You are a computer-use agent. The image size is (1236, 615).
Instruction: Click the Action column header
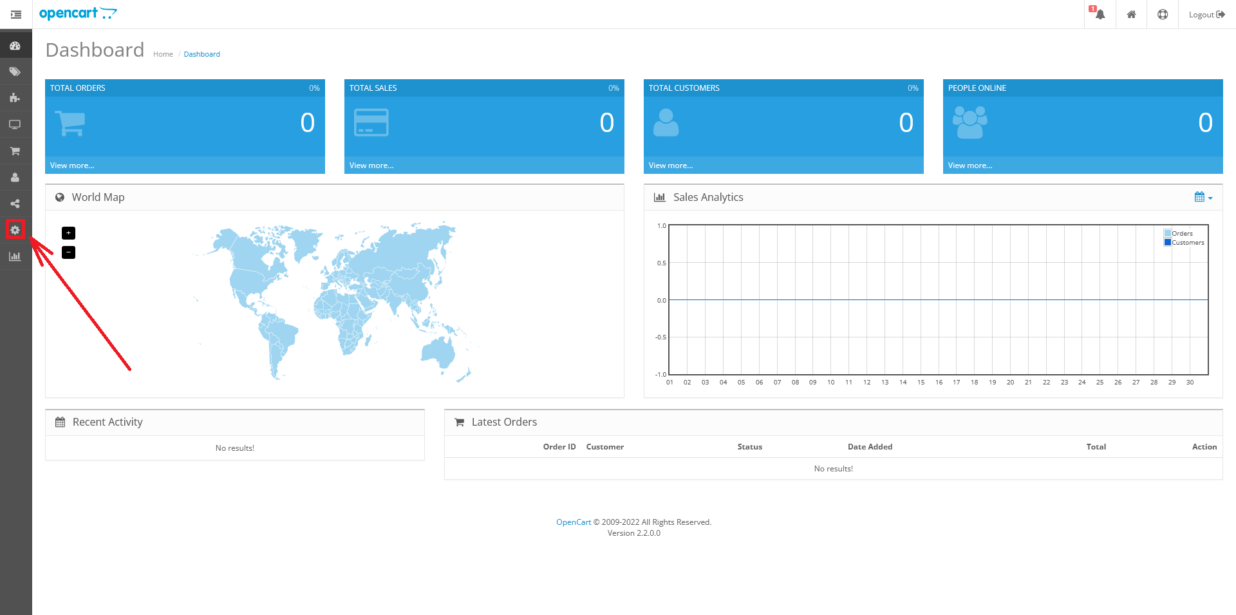(1204, 447)
